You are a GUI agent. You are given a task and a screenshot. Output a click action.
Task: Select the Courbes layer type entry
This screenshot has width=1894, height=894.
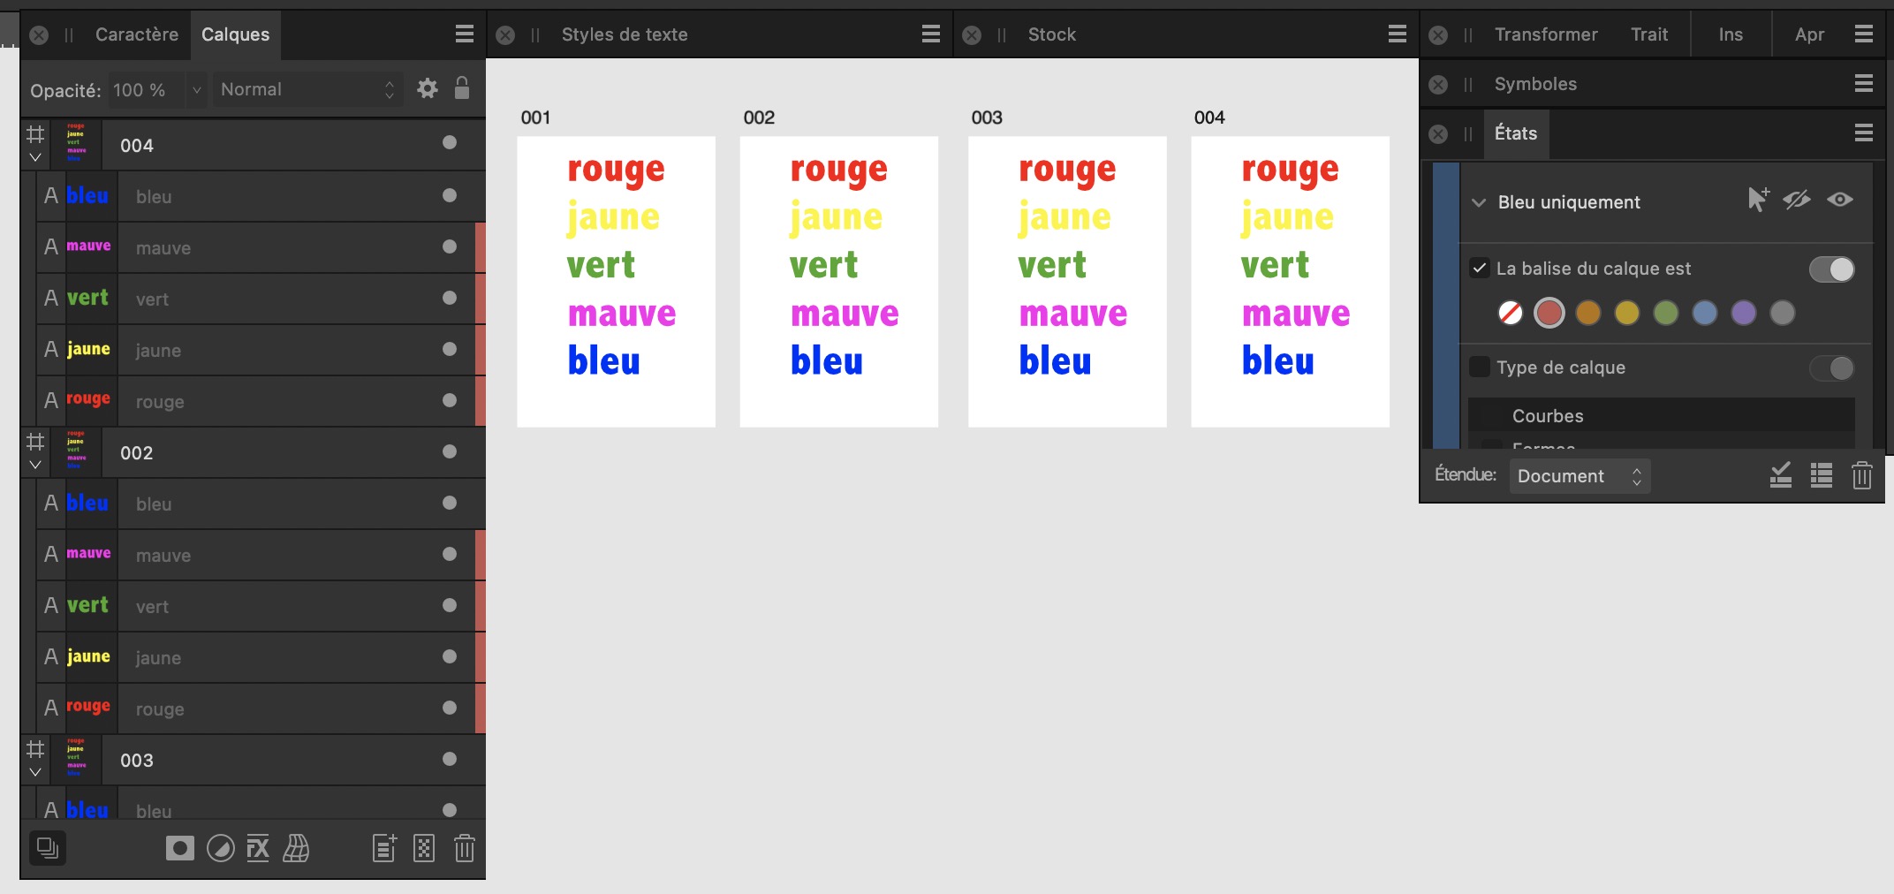tap(1661, 415)
